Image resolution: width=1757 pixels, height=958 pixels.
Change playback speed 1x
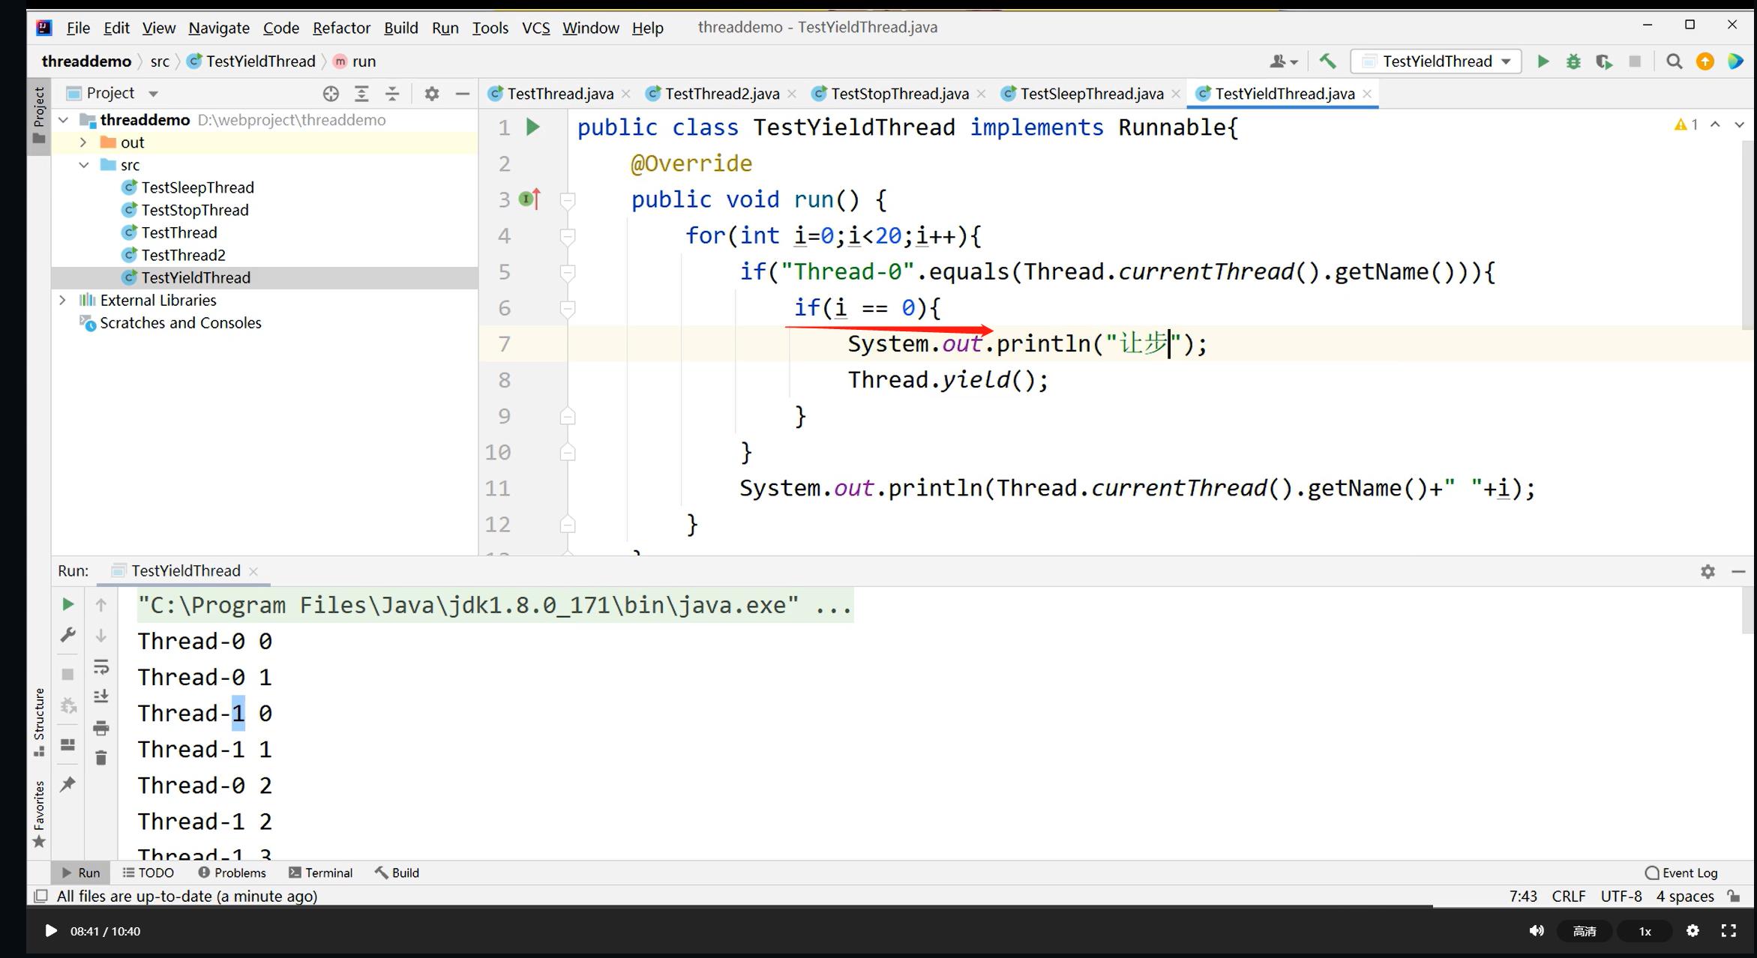(x=1645, y=931)
